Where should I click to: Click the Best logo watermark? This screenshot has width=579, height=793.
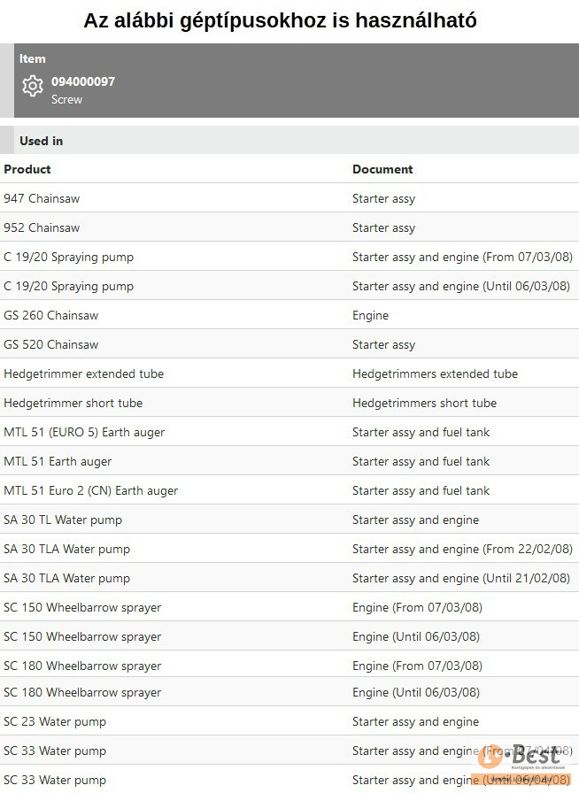(x=521, y=757)
